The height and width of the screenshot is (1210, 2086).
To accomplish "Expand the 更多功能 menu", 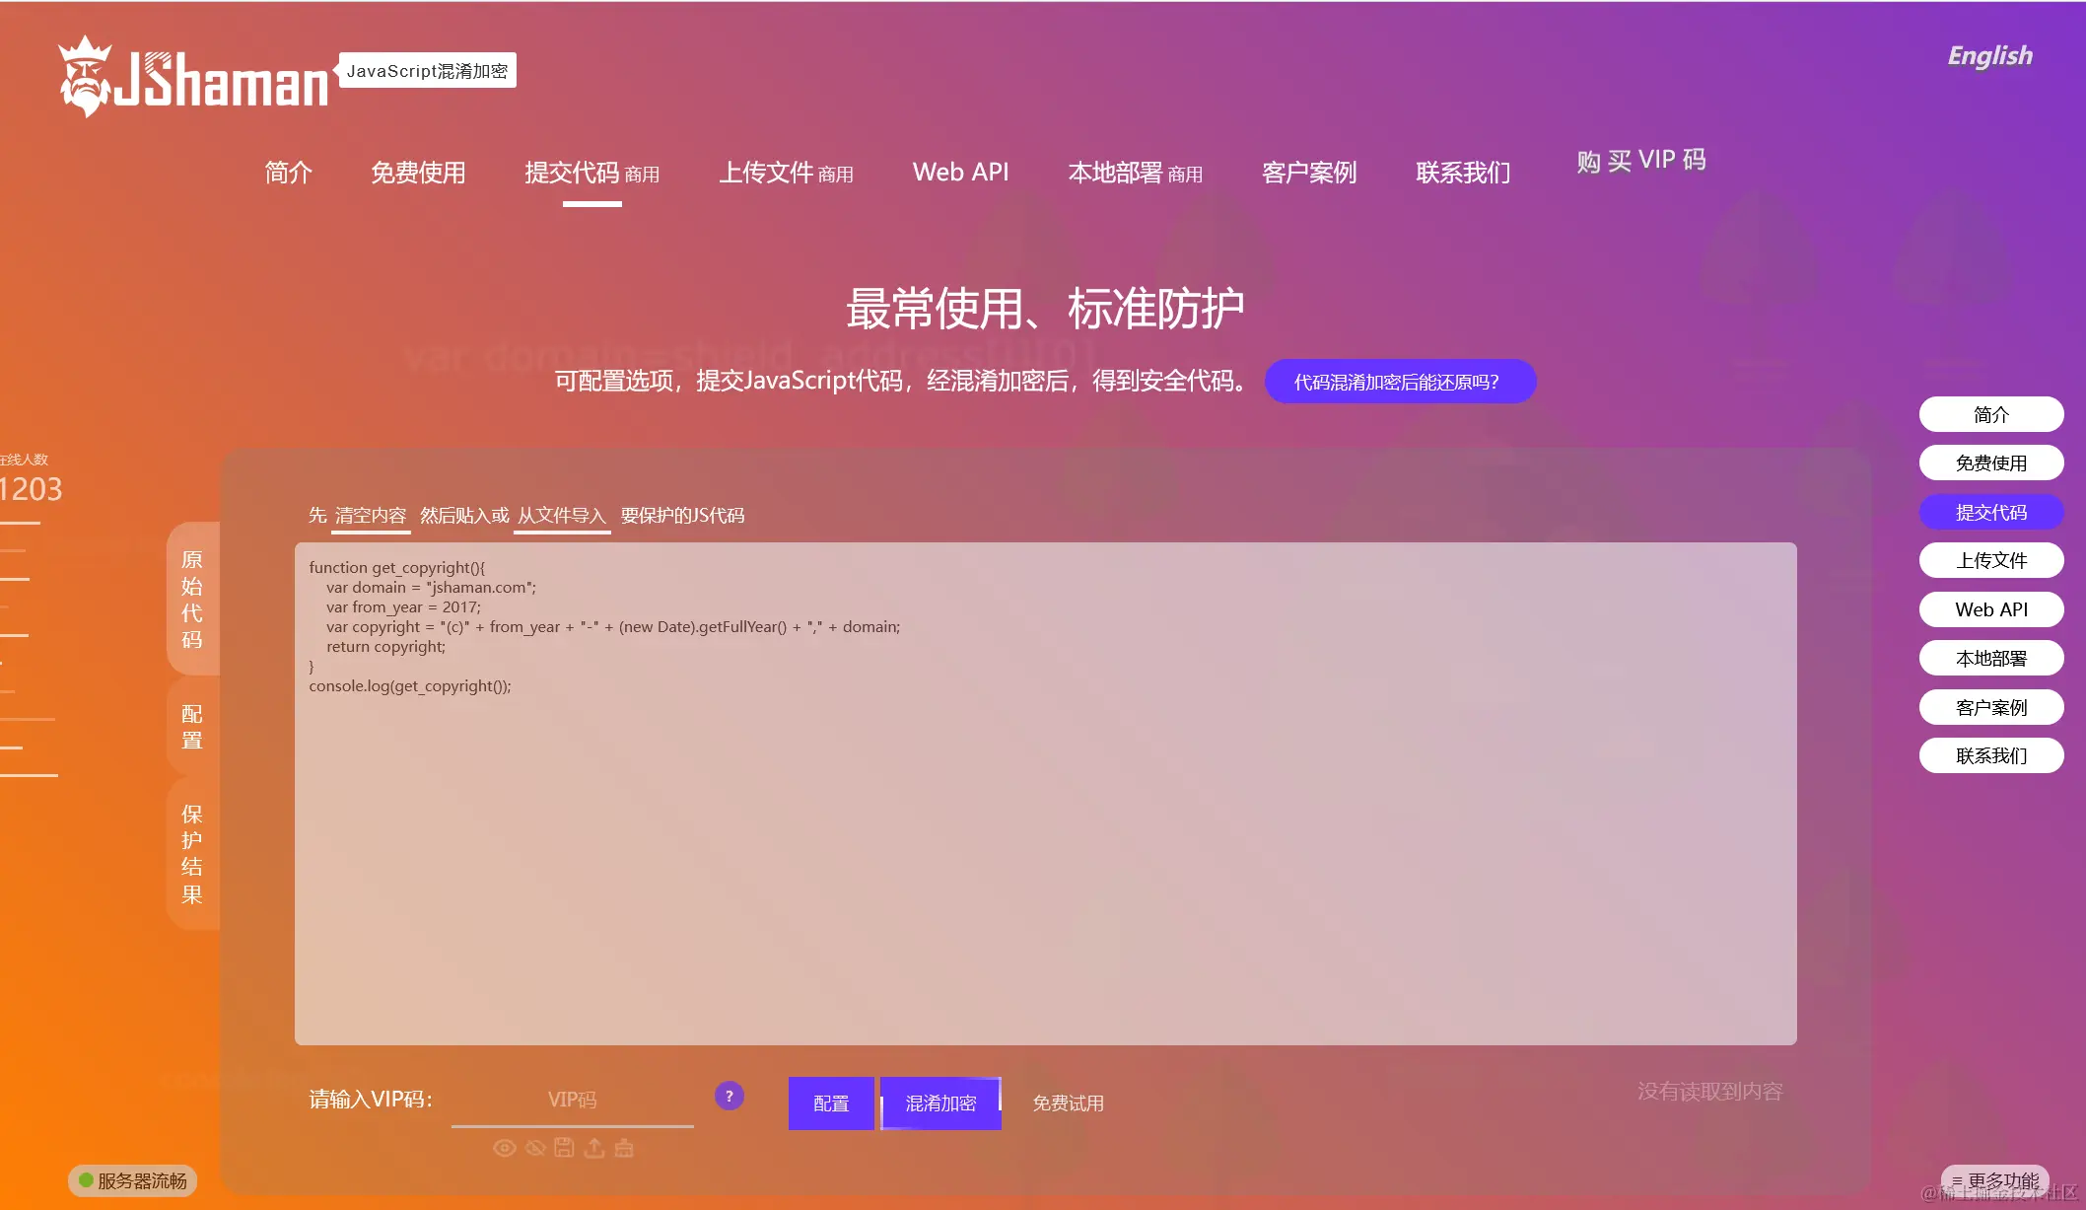I will [1993, 1179].
